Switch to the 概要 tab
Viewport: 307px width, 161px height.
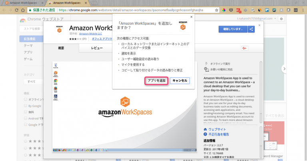pyautogui.click(x=61, y=48)
